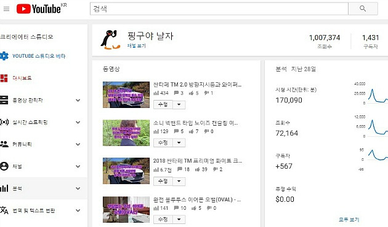Open 실시간 스트리밍 menu item

30,122
